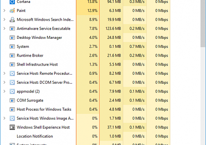Click the 8.9% CPU value for Search Indexer
The image size is (206, 145).
pos(93,20)
